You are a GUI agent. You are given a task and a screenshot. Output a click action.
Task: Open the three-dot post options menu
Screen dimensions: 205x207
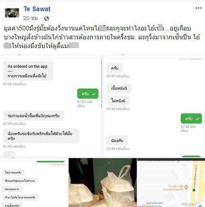(x=199, y=8)
